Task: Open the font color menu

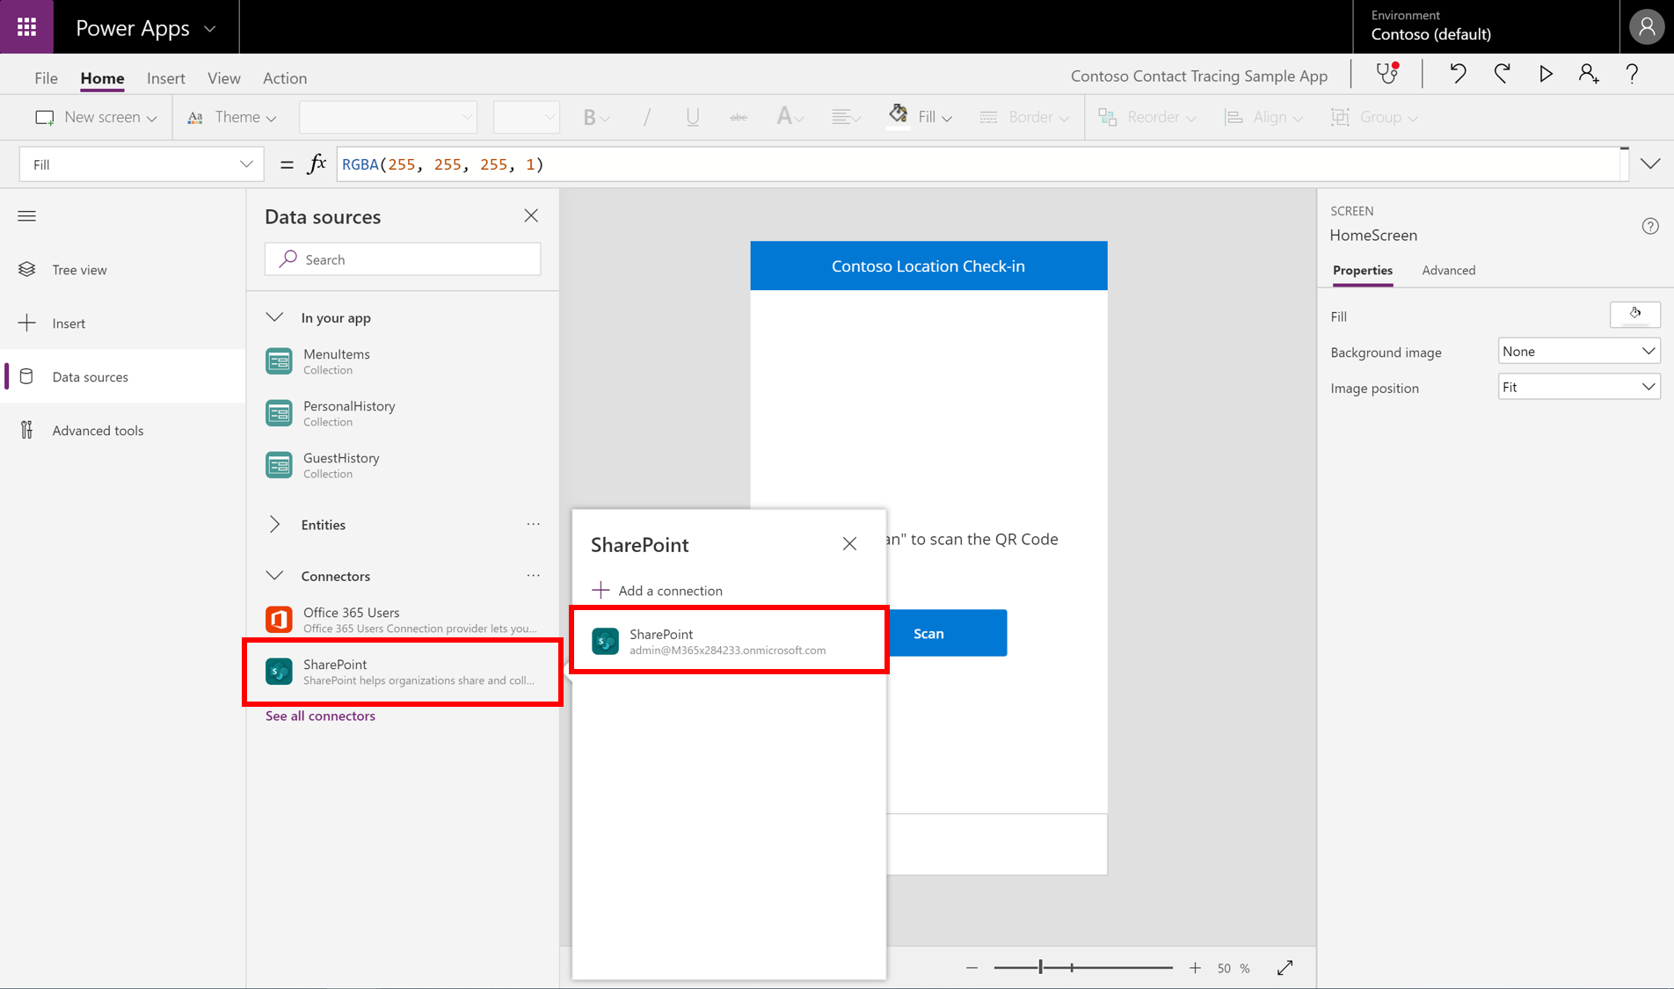Action: pos(790,117)
